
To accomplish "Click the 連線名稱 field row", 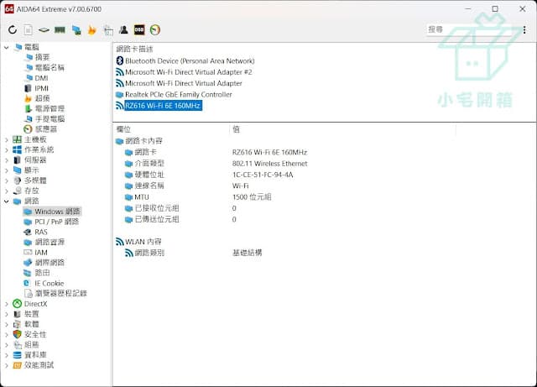I will coord(149,186).
